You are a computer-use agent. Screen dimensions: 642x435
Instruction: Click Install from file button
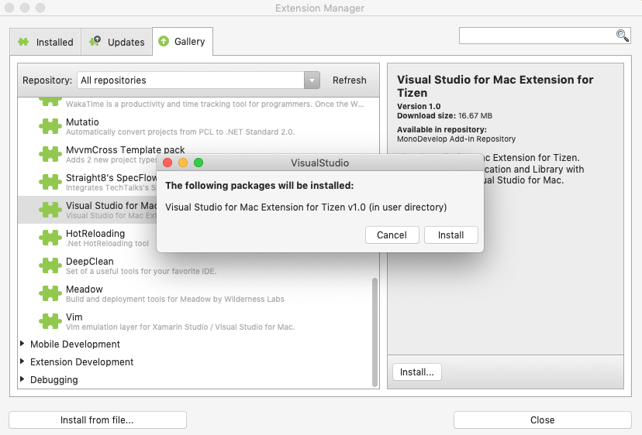point(98,420)
